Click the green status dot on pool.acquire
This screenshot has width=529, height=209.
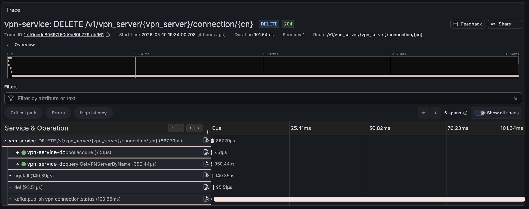click(24, 152)
